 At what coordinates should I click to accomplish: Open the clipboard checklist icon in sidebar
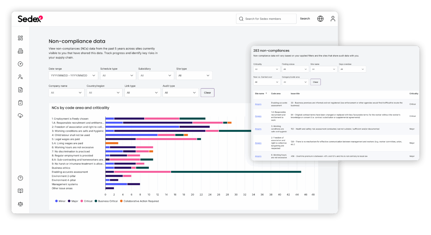20,102
